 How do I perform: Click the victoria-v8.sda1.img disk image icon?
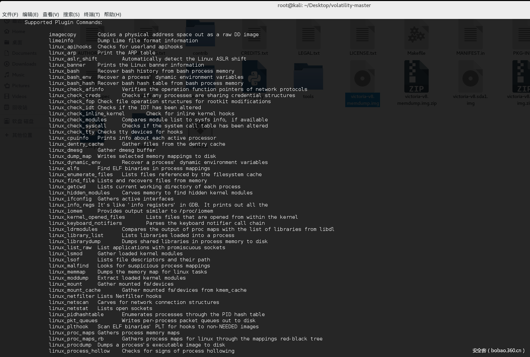point(470,78)
